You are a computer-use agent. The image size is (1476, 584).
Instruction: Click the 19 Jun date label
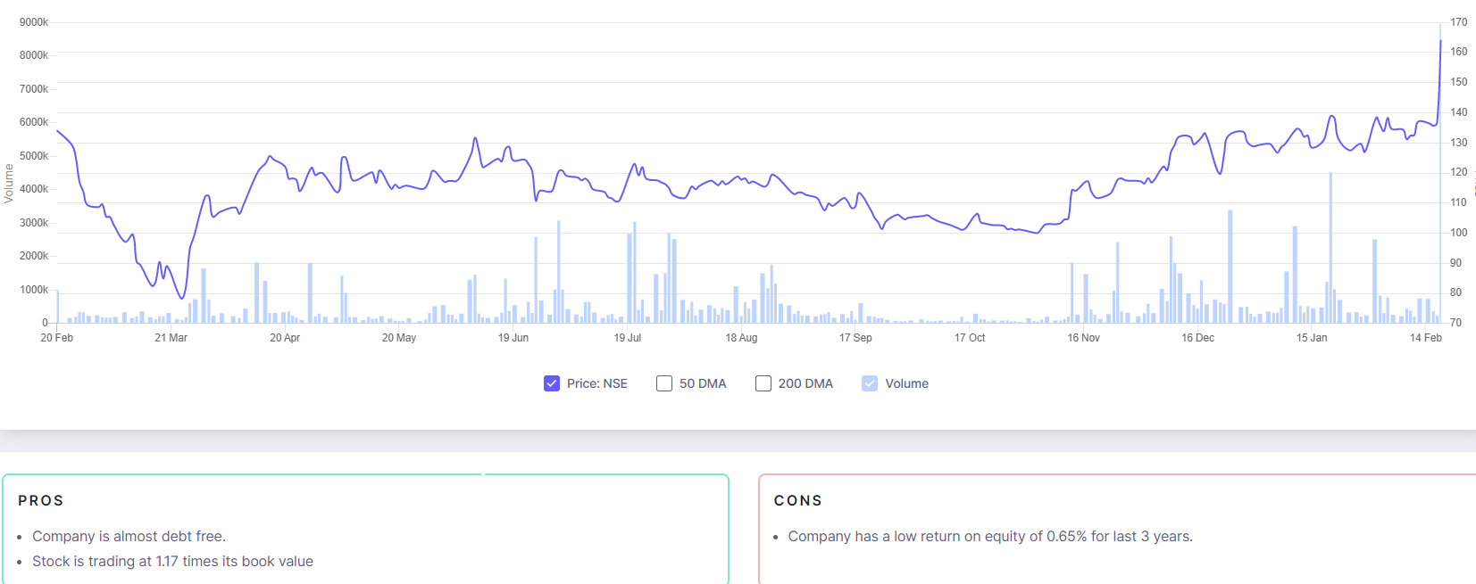point(513,338)
